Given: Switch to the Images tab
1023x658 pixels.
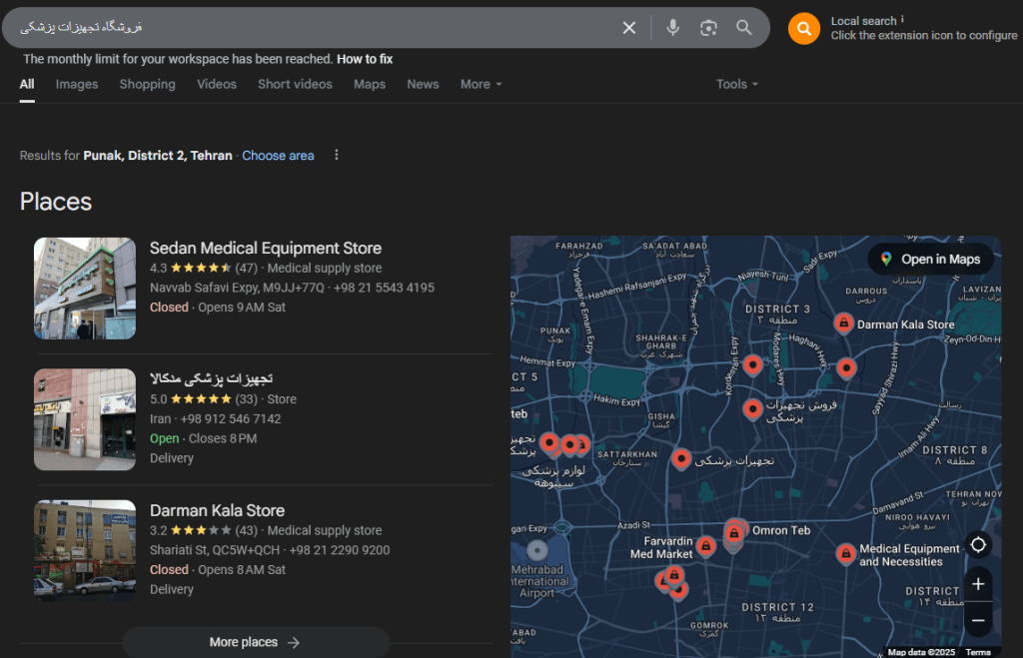Looking at the screenshot, I should click(x=76, y=84).
